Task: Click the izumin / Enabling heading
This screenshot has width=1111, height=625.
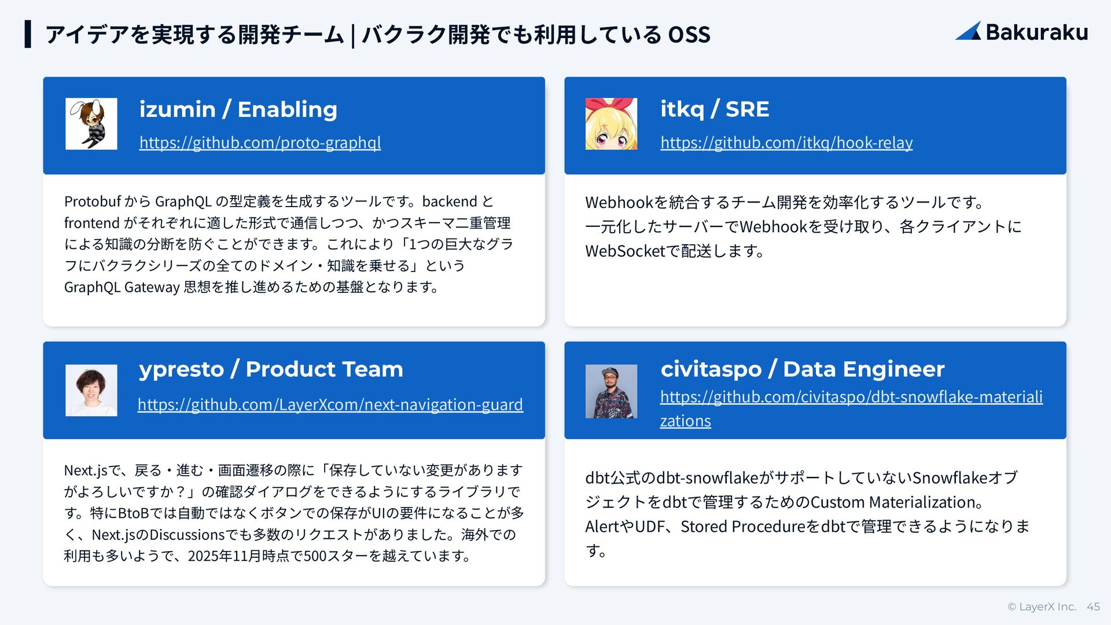Action: point(238,109)
